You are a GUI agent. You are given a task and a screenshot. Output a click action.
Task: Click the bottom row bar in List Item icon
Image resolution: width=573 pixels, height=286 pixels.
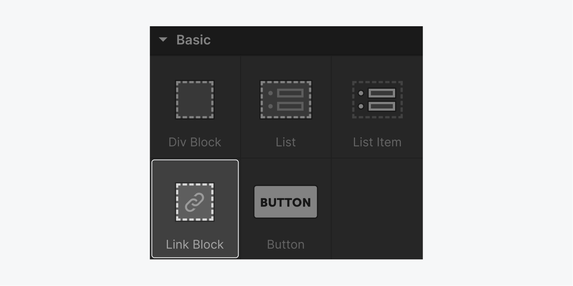382,106
